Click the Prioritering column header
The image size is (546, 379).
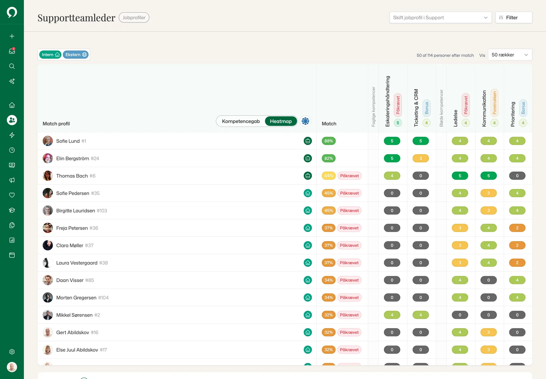tap(513, 114)
